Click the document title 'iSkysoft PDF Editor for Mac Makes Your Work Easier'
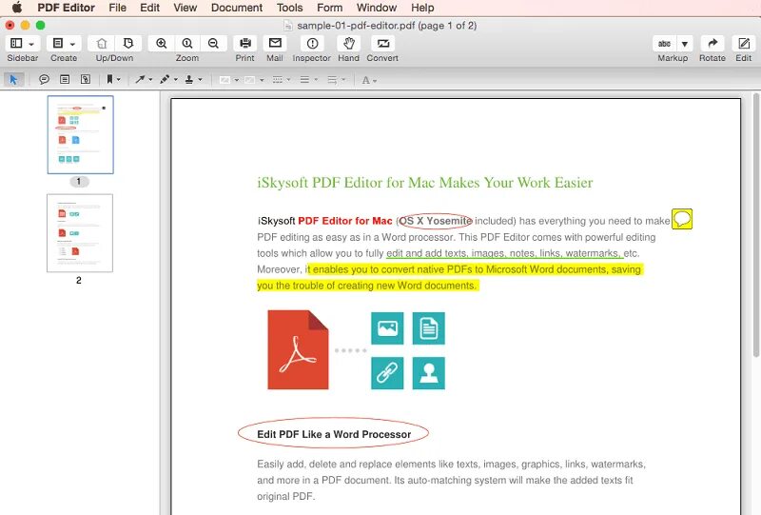 point(424,183)
